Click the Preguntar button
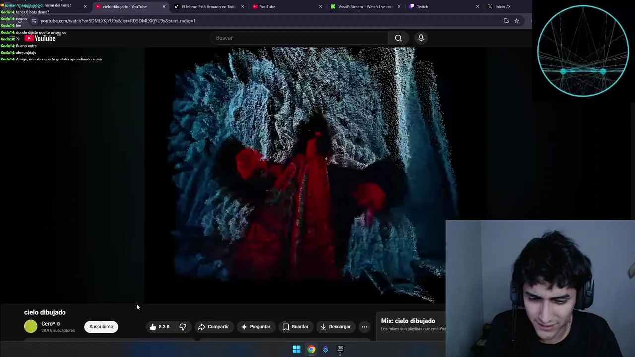The height and width of the screenshot is (357, 635). point(256,327)
